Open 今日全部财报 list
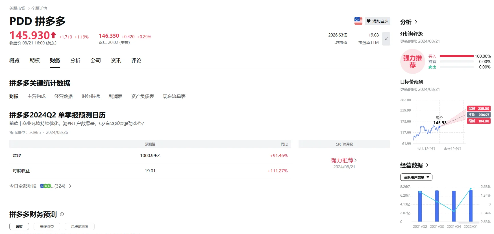This screenshot has height=234, width=494. (x=23, y=186)
